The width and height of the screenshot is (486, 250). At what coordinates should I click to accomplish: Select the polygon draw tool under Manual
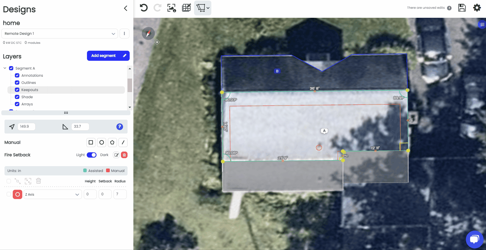[x=112, y=143]
